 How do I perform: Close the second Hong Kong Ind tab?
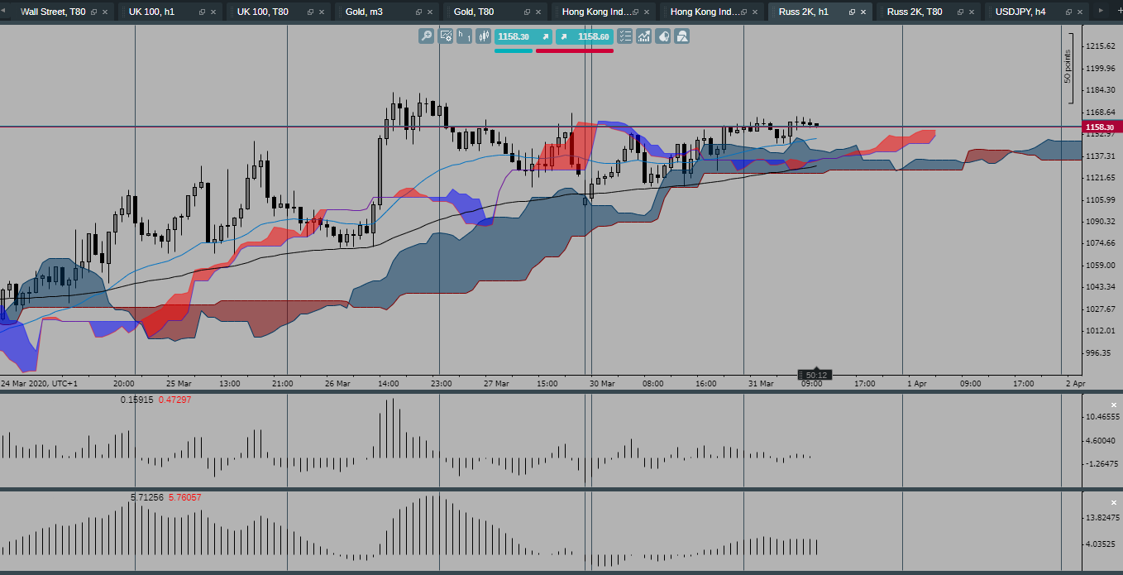[x=756, y=12]
